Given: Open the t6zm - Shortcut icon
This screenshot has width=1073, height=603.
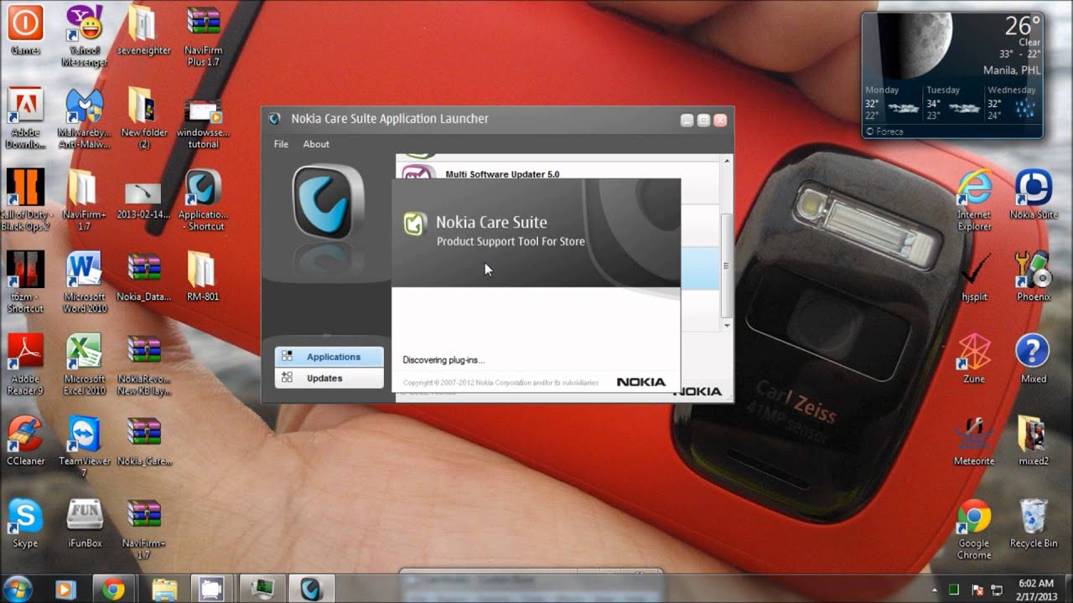Looking at the screenshot, I should click(25, 282).
